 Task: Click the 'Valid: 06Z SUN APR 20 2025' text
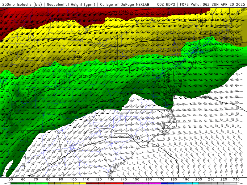tap(218, 5)
